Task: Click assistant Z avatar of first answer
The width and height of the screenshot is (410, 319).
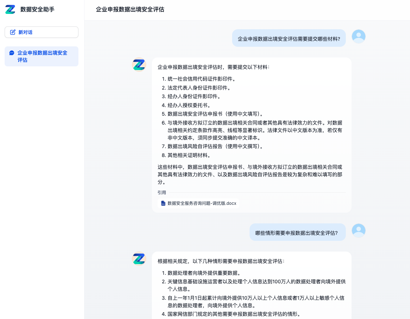Action: [x=139, y=65]
